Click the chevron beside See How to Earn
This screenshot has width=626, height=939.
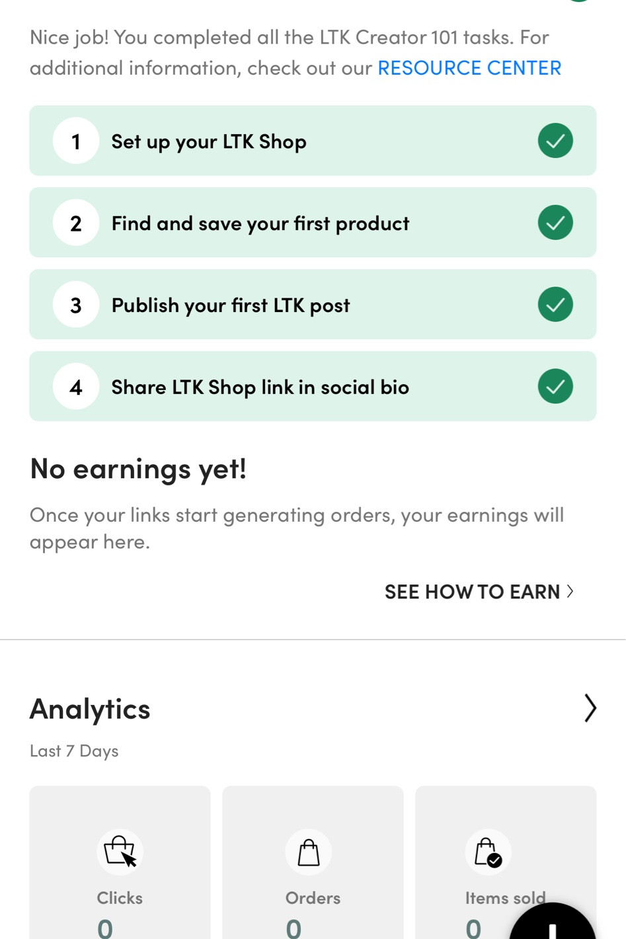point(570,591)
